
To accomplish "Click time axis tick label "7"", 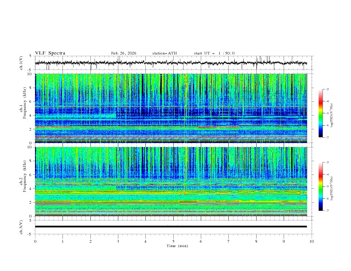I will tap(229, 241).
